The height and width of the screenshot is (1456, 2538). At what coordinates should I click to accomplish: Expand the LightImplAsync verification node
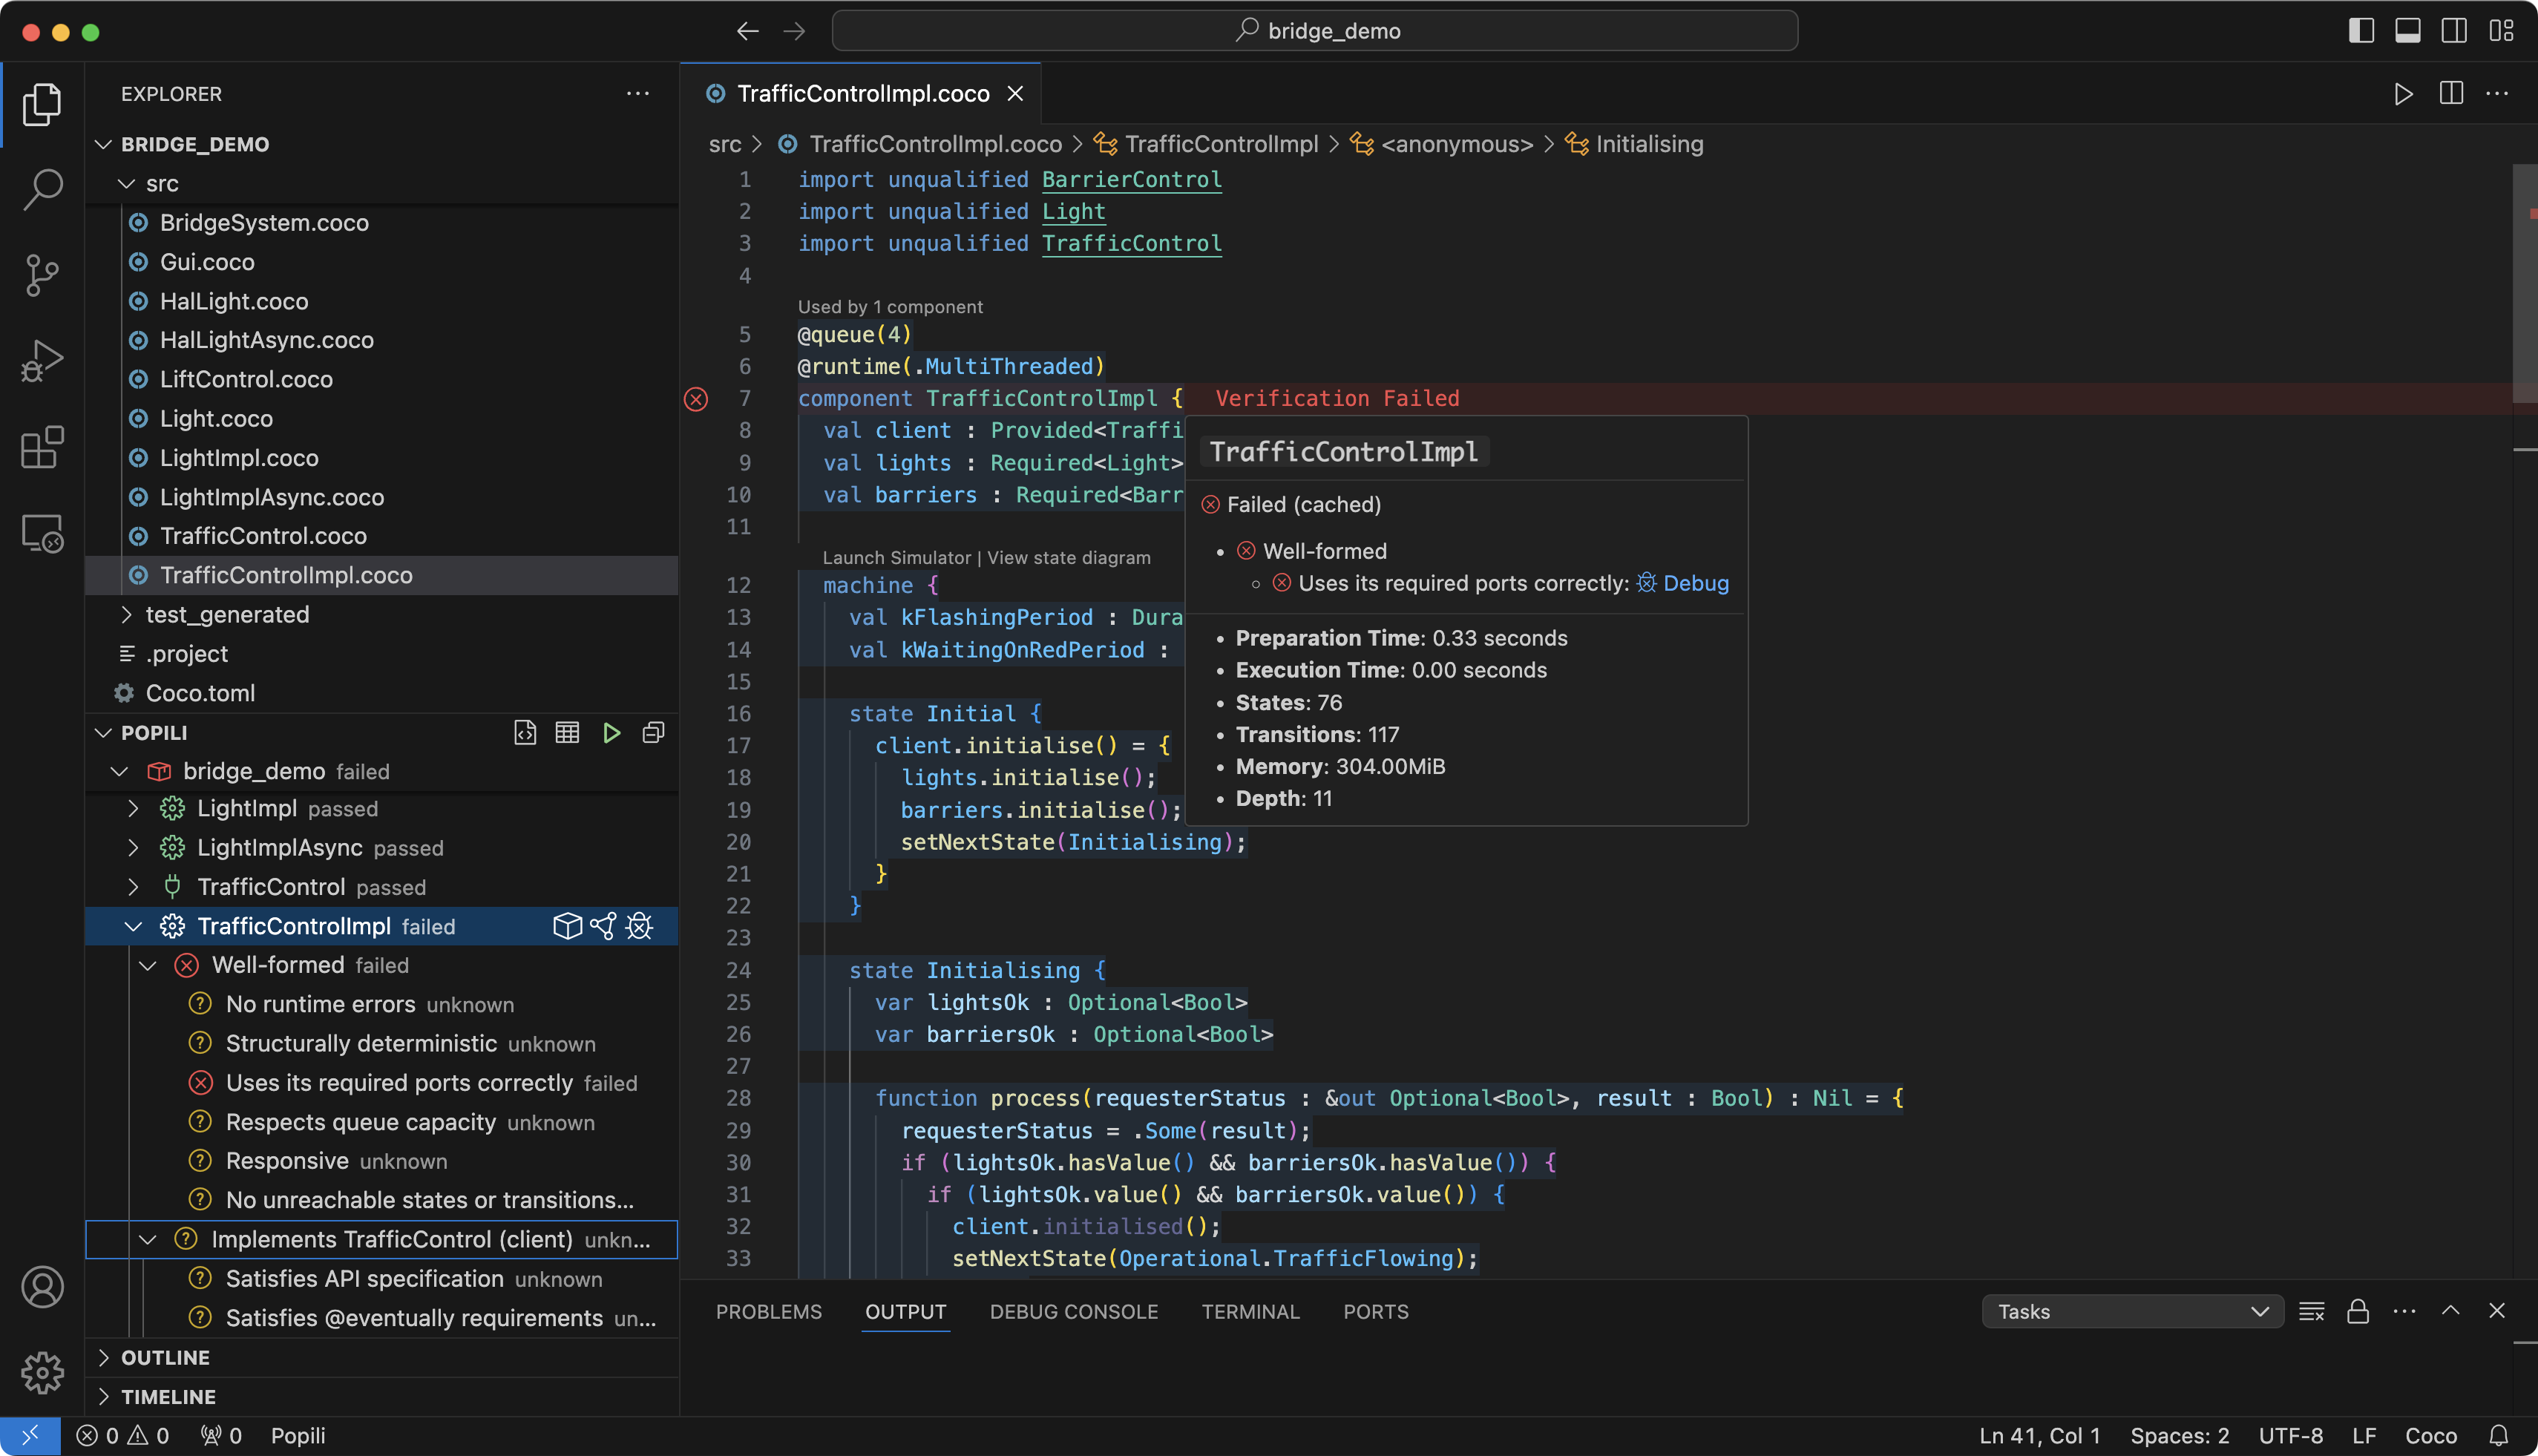133,848
